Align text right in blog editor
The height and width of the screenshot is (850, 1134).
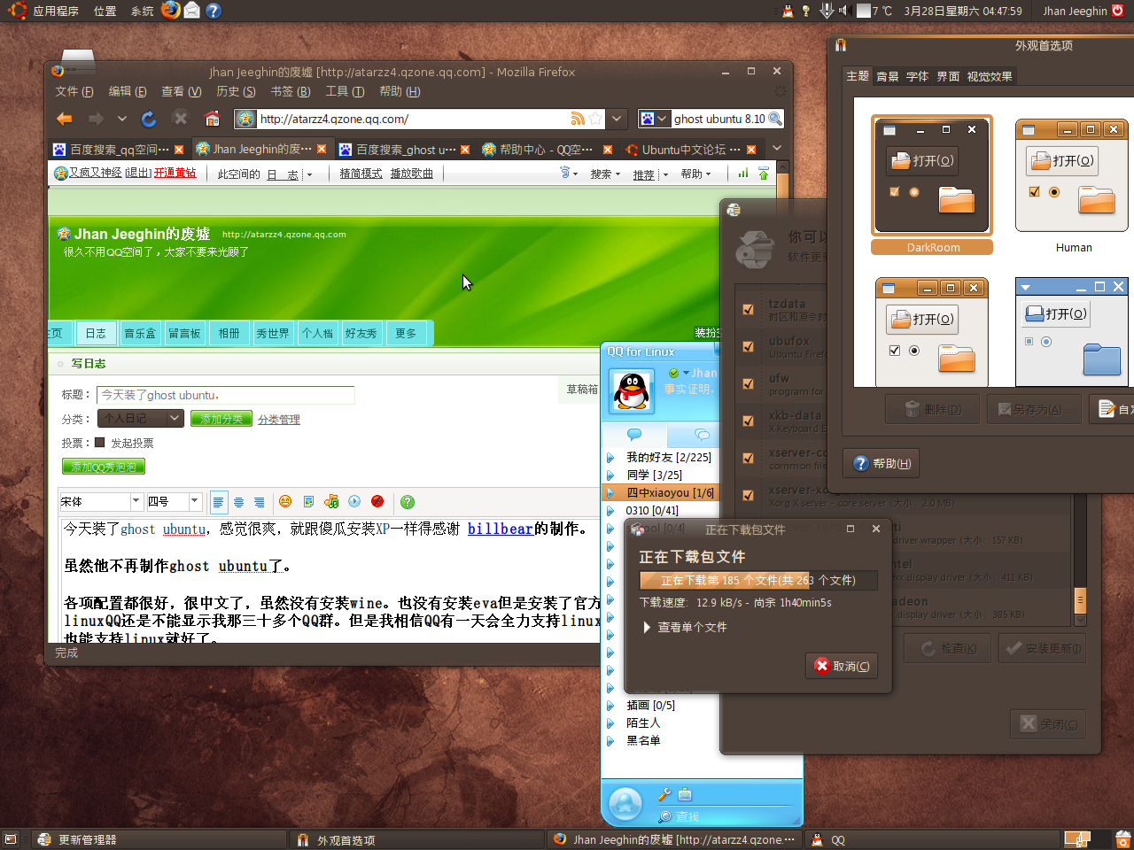pos(260,502)
